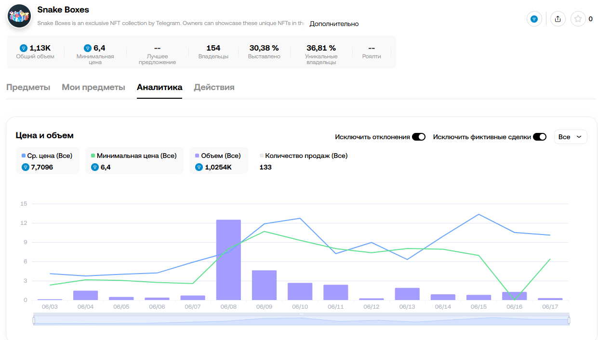Open the 'Мои предметы' tab
This screenshot has width=598, height=340.
click(x=93, y=87)
